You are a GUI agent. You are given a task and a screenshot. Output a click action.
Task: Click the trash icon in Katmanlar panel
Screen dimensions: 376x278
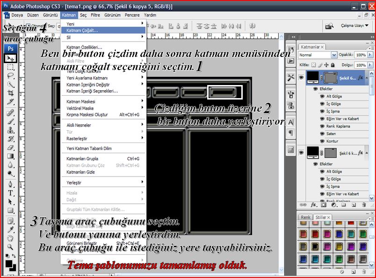pos(363,205)
